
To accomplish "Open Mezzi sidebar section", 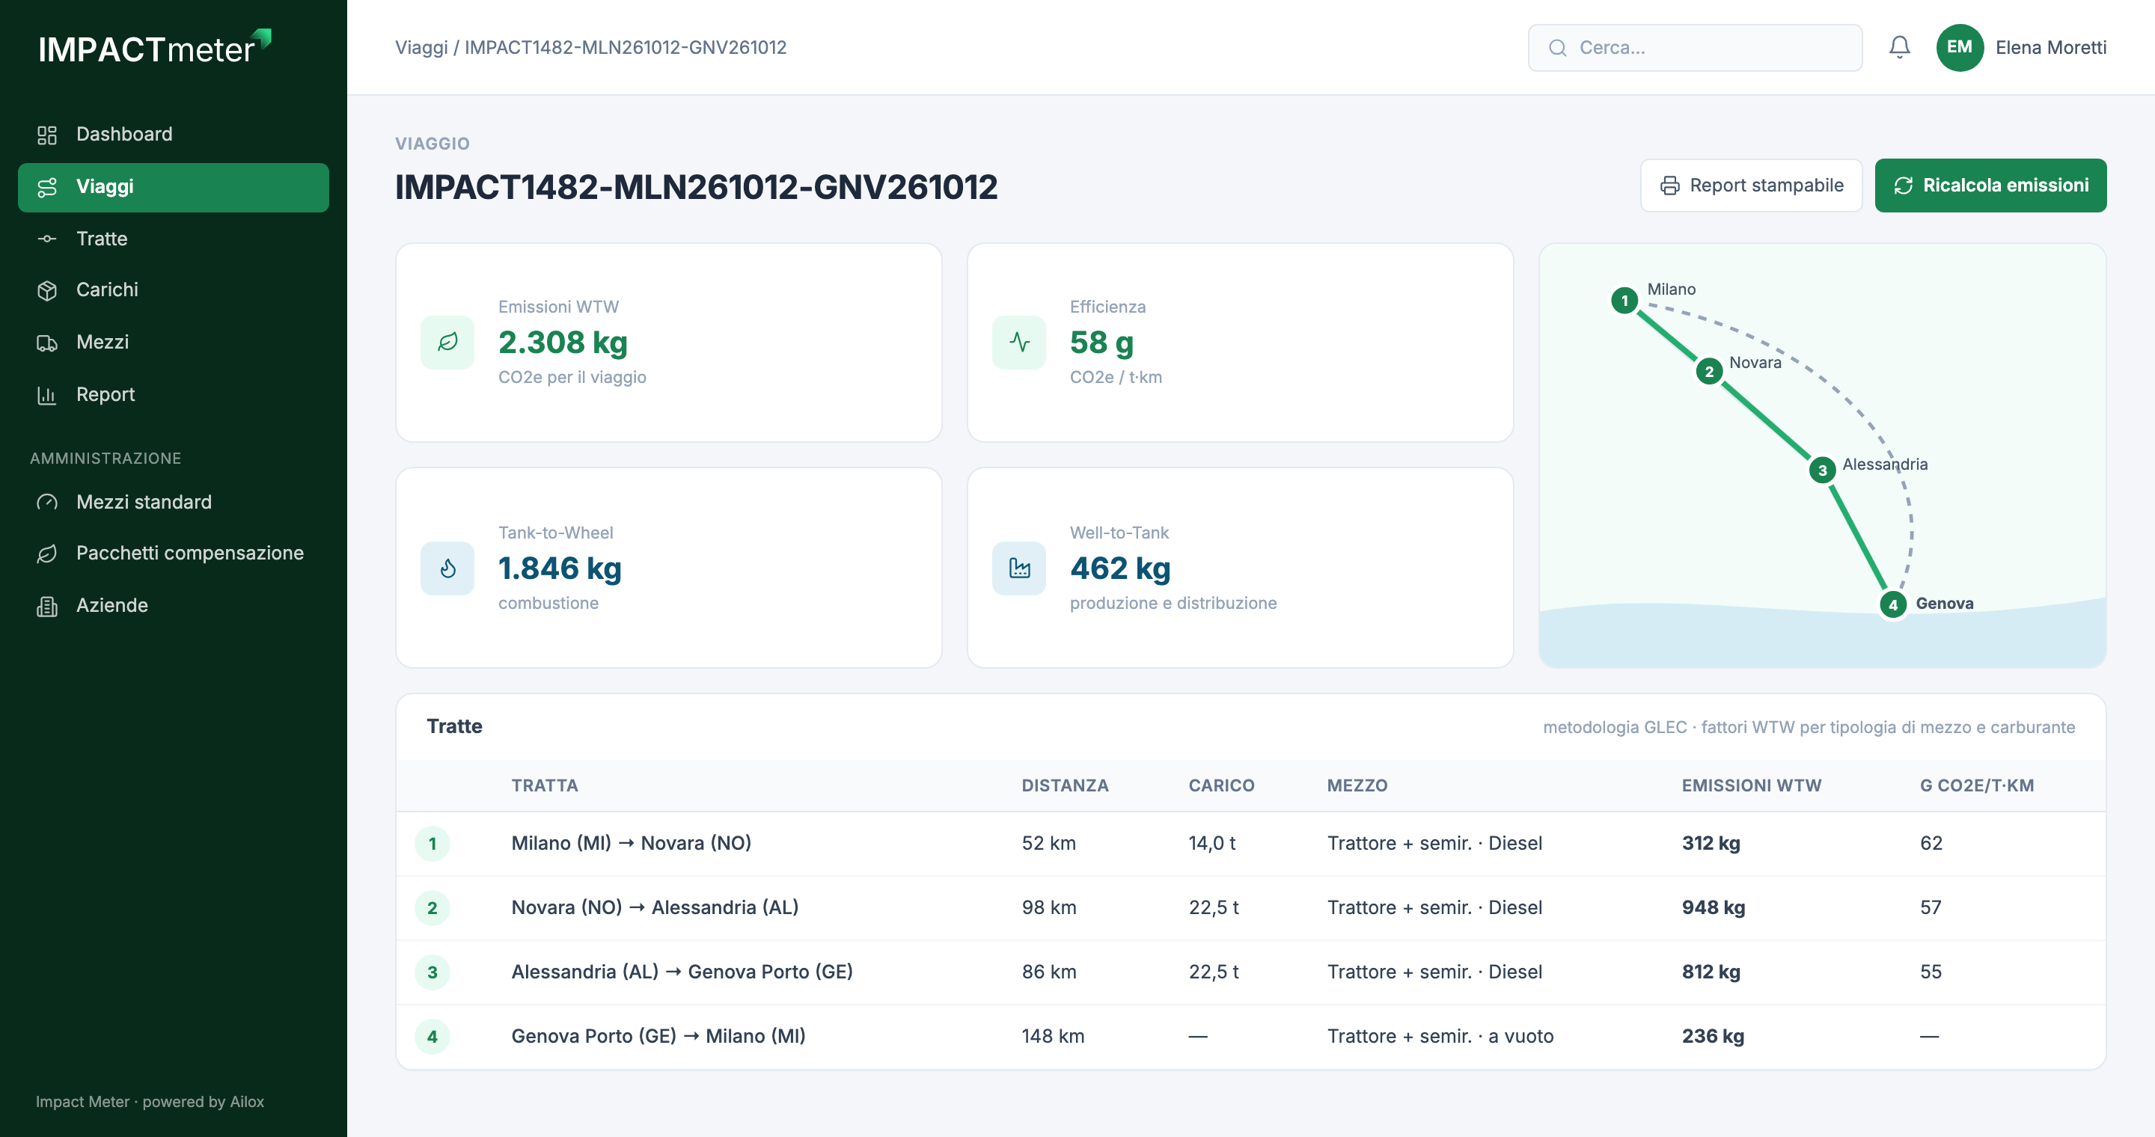I will (173, 343).
